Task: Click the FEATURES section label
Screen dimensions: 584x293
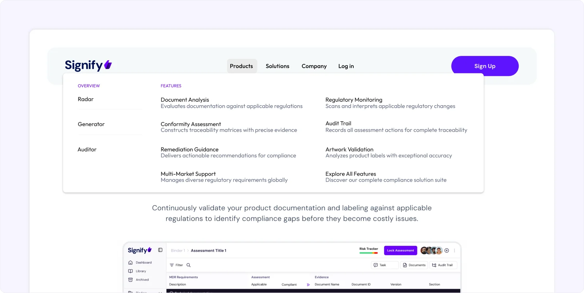Action: [x=171, y=86]
